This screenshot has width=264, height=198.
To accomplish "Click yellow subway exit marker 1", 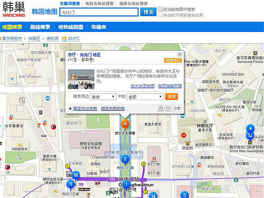I will (67, 166).
